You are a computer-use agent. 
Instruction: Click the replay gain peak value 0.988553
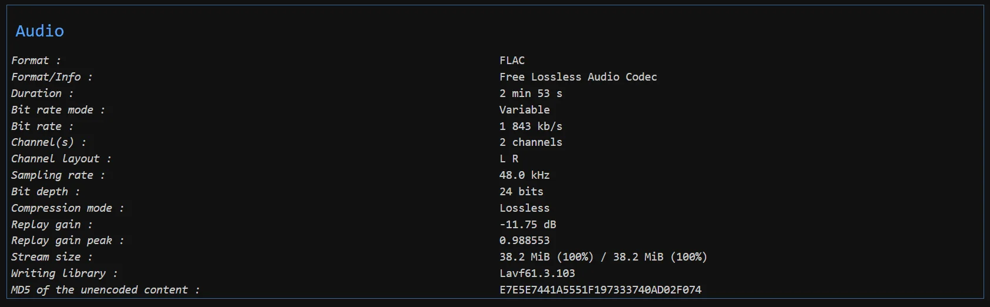[524, 241]
